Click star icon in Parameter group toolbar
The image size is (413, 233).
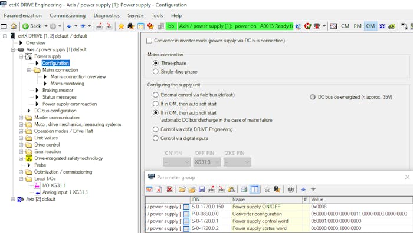(267, 189)
